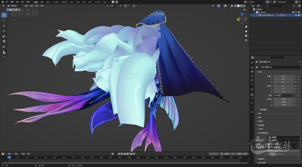Select the Add Cube tool
This screenshot has height=167, width=302.
tap(4, 58)
